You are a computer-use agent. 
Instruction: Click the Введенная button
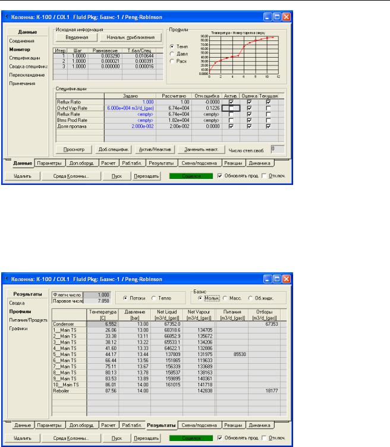point(77,37)
